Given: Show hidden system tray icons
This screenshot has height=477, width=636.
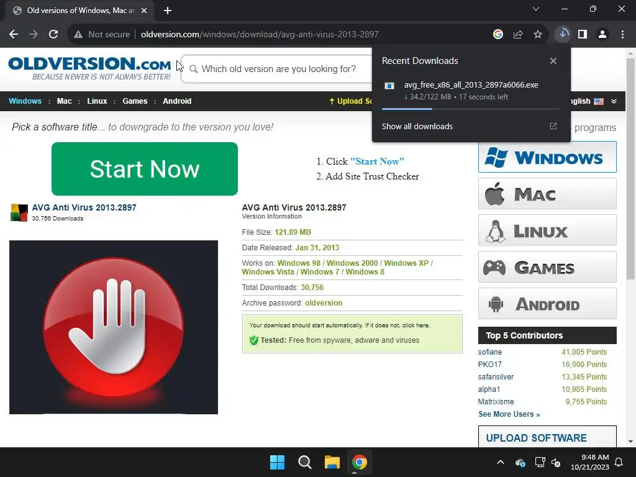Looking at the screenshot, I should click(501, 462).
